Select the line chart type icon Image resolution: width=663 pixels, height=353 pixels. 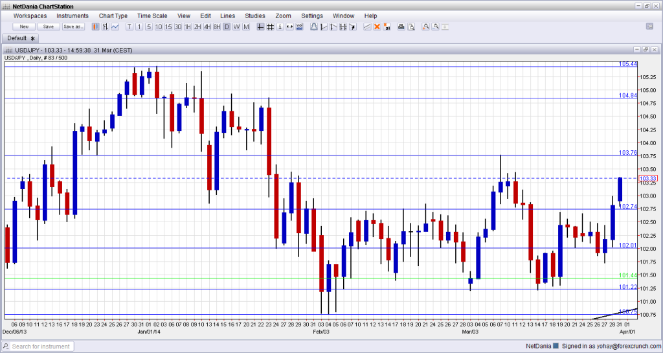pyautogui.click(x=115, y=27)
